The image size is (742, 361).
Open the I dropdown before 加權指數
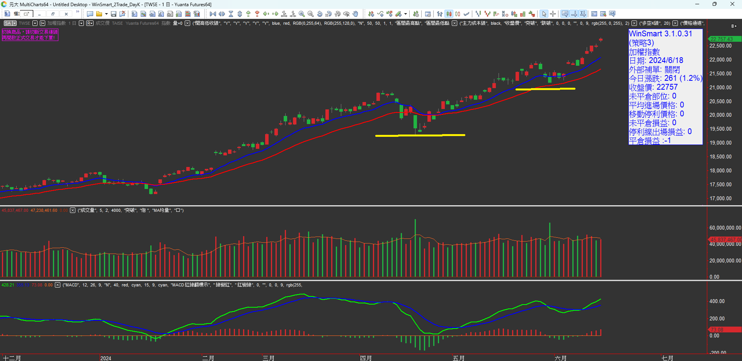click(43, 23)
